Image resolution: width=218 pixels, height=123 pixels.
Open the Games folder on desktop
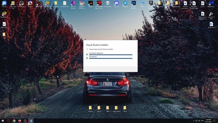click(99, 109)
